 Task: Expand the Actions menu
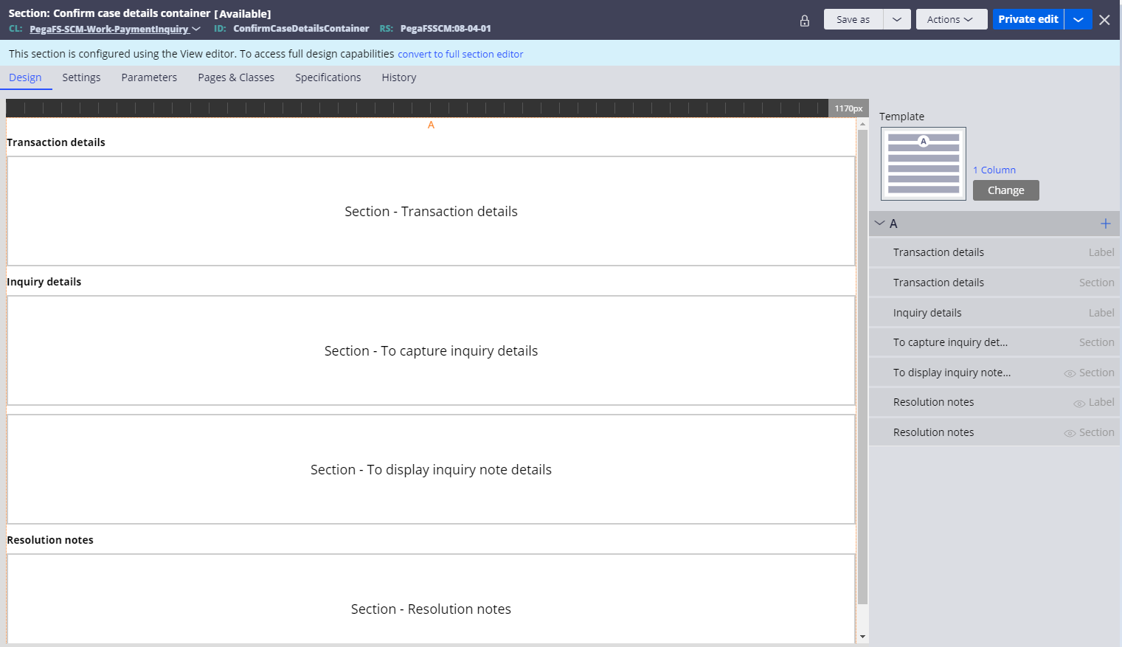pos(951,20)
